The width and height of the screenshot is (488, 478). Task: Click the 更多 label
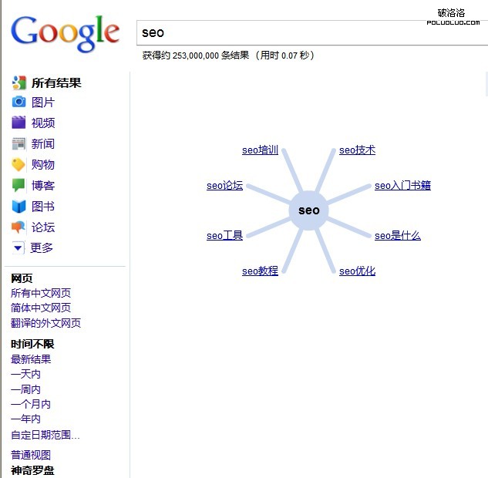(42, 248)
